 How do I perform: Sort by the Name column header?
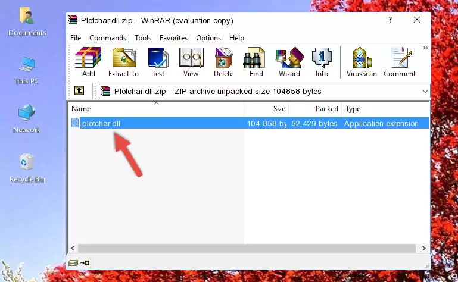(x=156, y=109)
